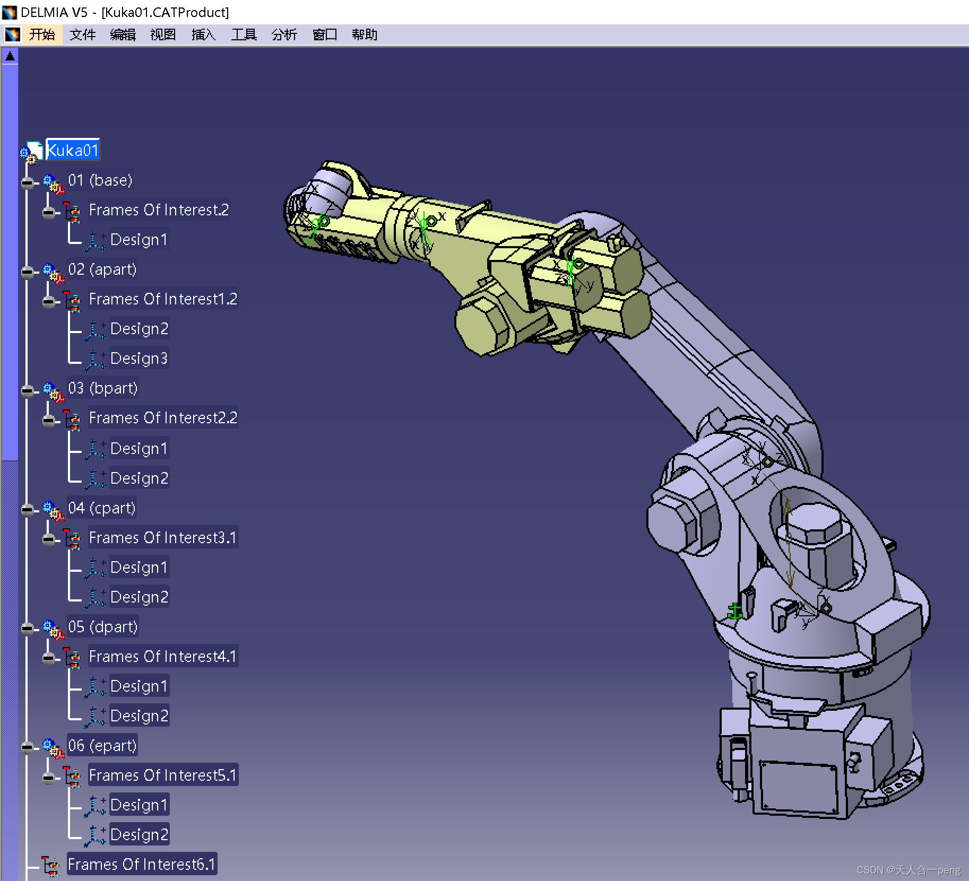Collapse the 06 (epart) node

coord(28,747)
